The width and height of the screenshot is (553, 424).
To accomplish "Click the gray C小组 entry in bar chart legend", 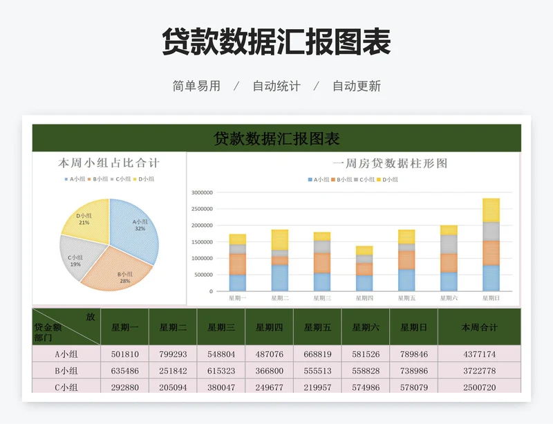I will 364,180.
